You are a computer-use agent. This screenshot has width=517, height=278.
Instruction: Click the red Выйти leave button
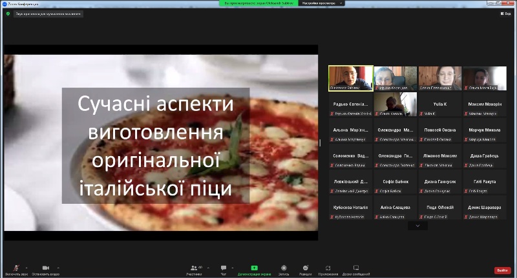[x=502, y=270]
